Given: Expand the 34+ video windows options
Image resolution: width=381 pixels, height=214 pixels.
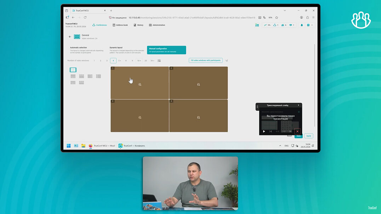Looking at the screenshot, I should [x=152, y=60].
